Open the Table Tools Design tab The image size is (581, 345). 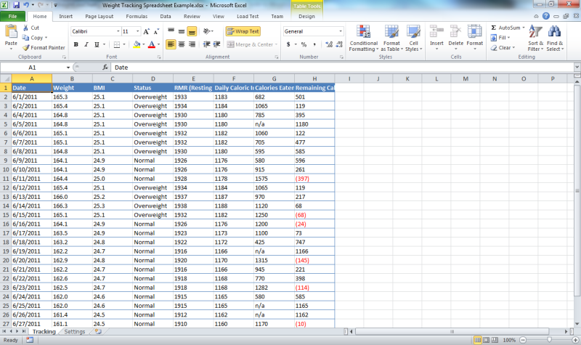pyautogui.click(x=306, y=16)
